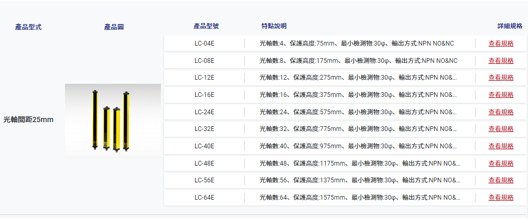Click the LC-48E feature description text
The width and height of the screenshot is (528, 218).
point(360,163)
